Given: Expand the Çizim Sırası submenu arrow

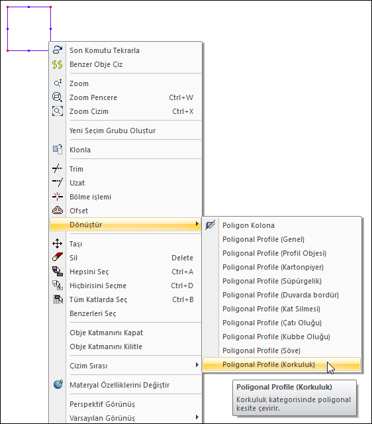Looking at the screenshot, I should click(x=197, y=365).
